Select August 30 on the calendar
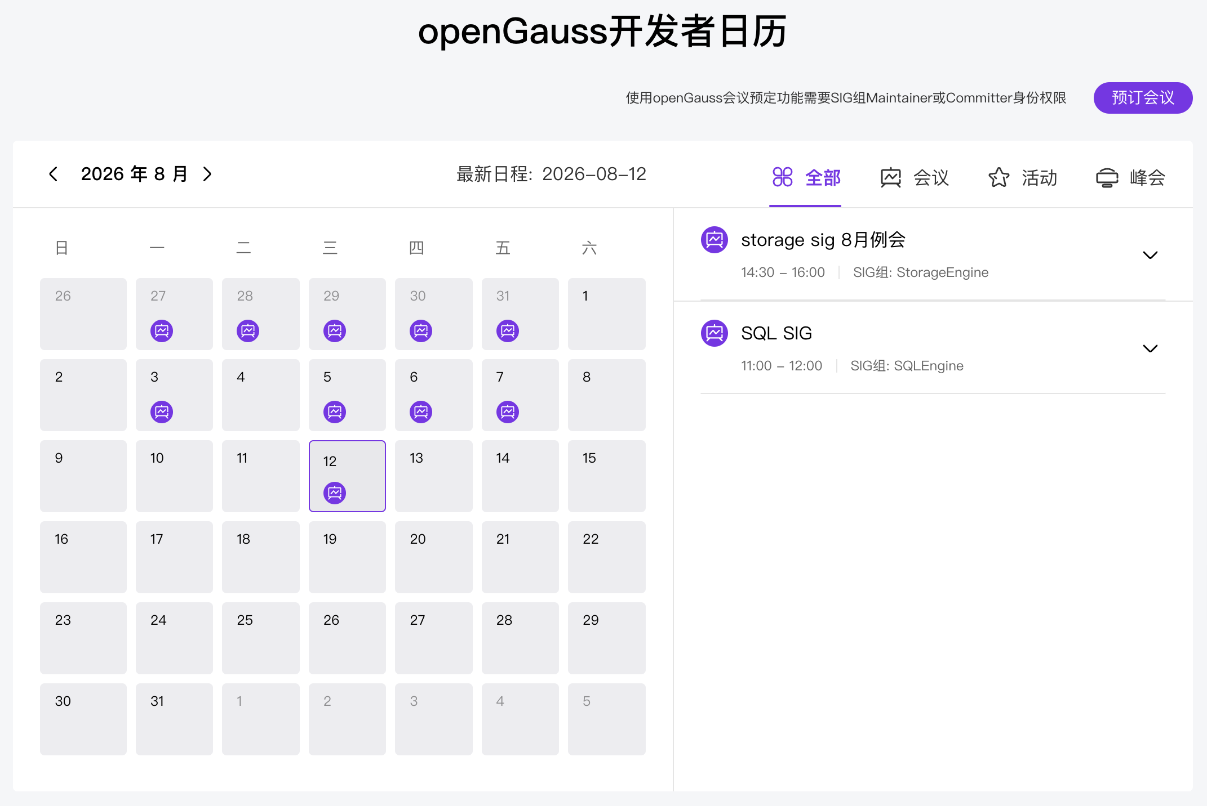 (x=83, y=719)
